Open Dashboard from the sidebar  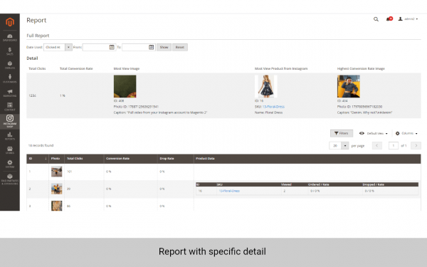pyautogui.click(x=10, y=38)
